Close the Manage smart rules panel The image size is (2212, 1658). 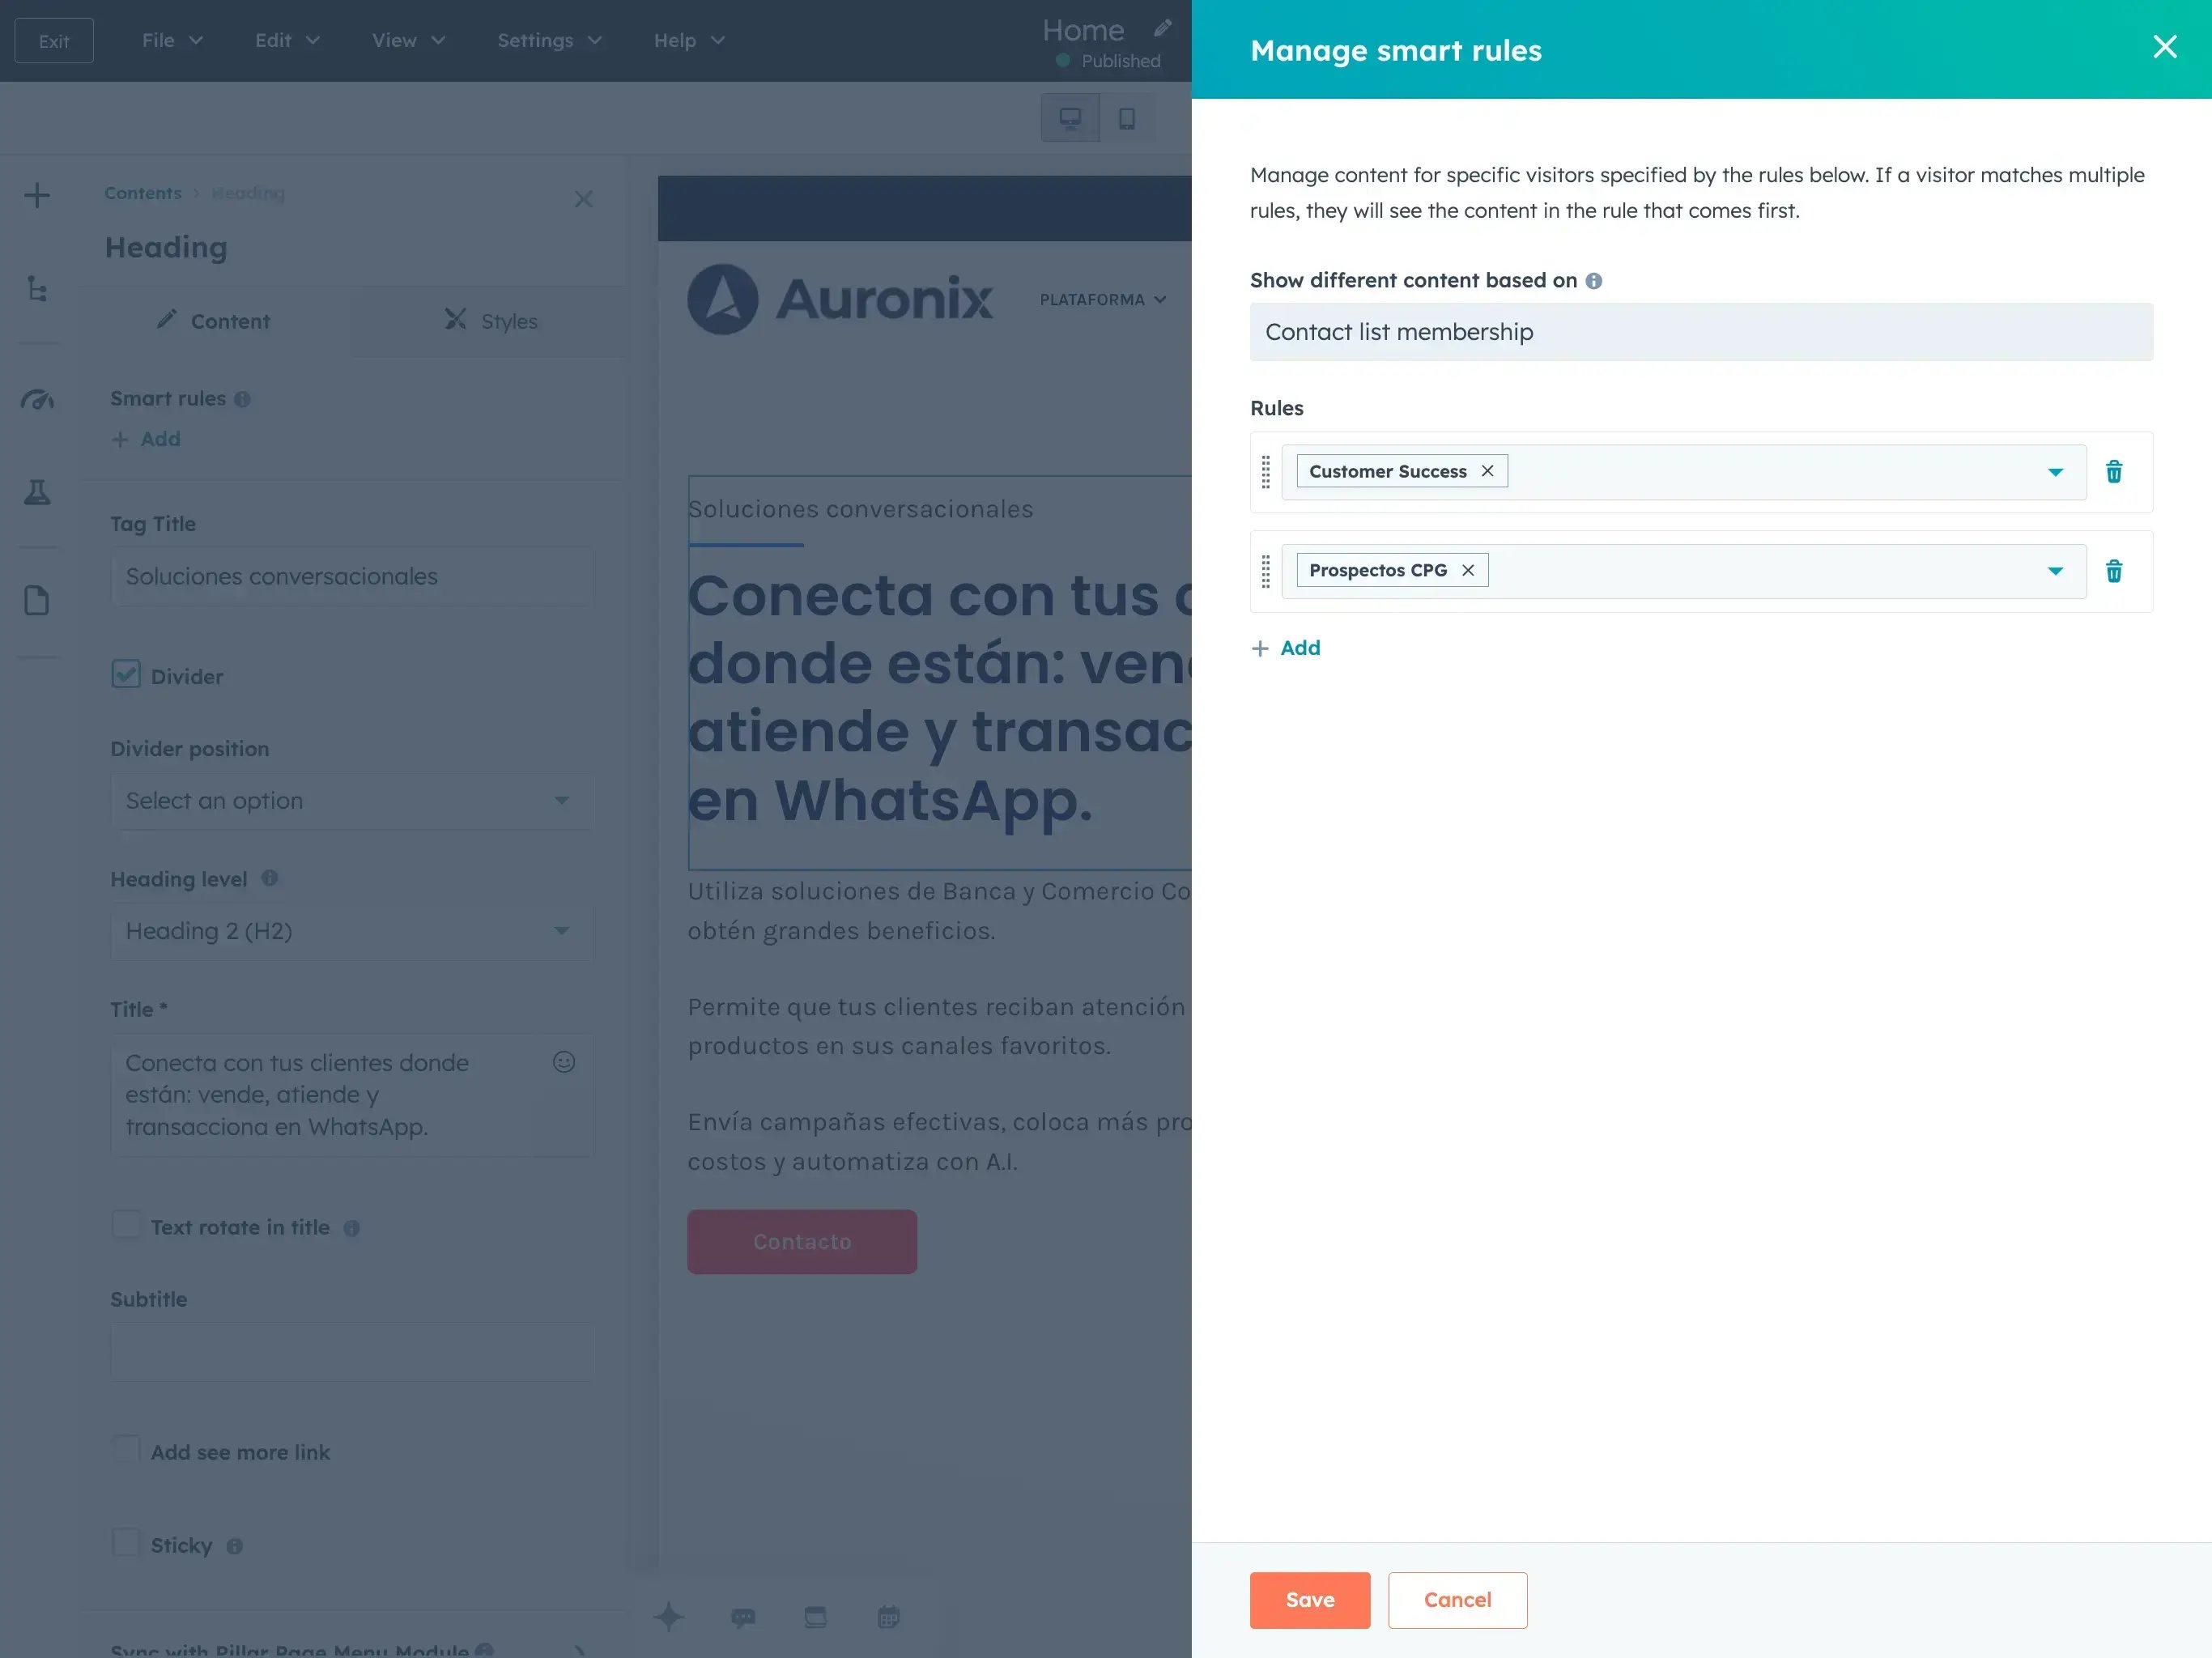(x=2164, y=47)
